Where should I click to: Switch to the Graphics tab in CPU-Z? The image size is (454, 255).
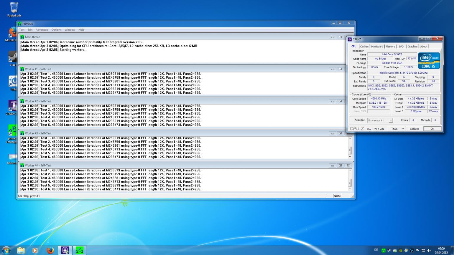point(412,47)
